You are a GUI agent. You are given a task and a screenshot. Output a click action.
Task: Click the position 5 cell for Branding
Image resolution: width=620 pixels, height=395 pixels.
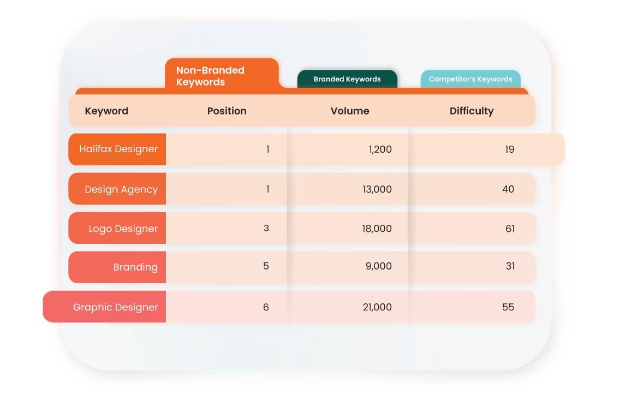click(x=266, y=267)
